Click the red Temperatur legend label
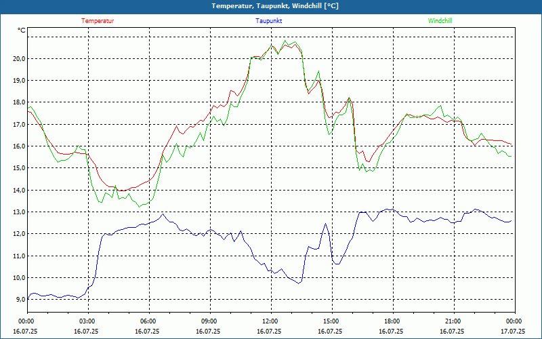This screenshot has height=339, width=542. [x=98, y=21]
